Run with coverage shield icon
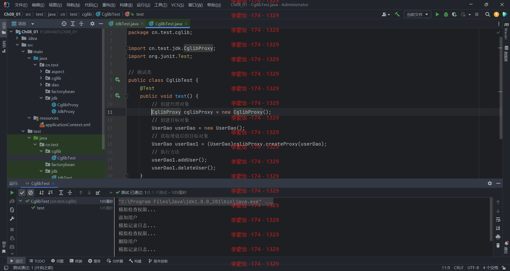The height and width of the screenshot is (271, 510). coord(454,14)
